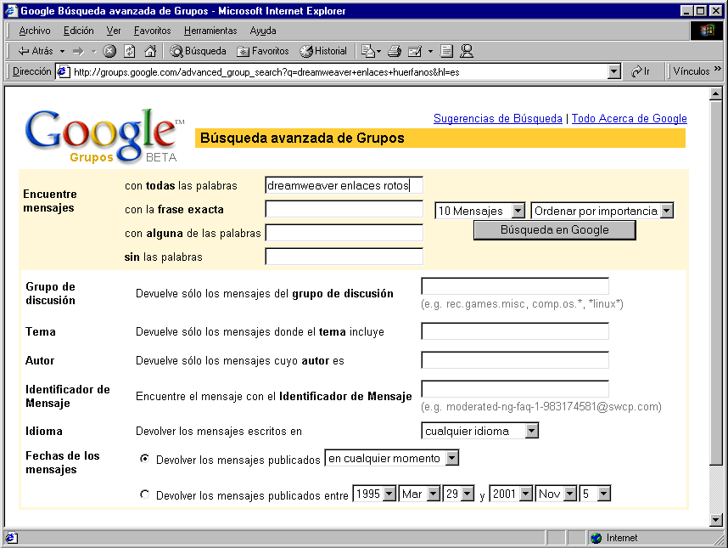Click the Forward arrow in toolbar
Screen dimensions: 728x548
click(x=78, y=51)
